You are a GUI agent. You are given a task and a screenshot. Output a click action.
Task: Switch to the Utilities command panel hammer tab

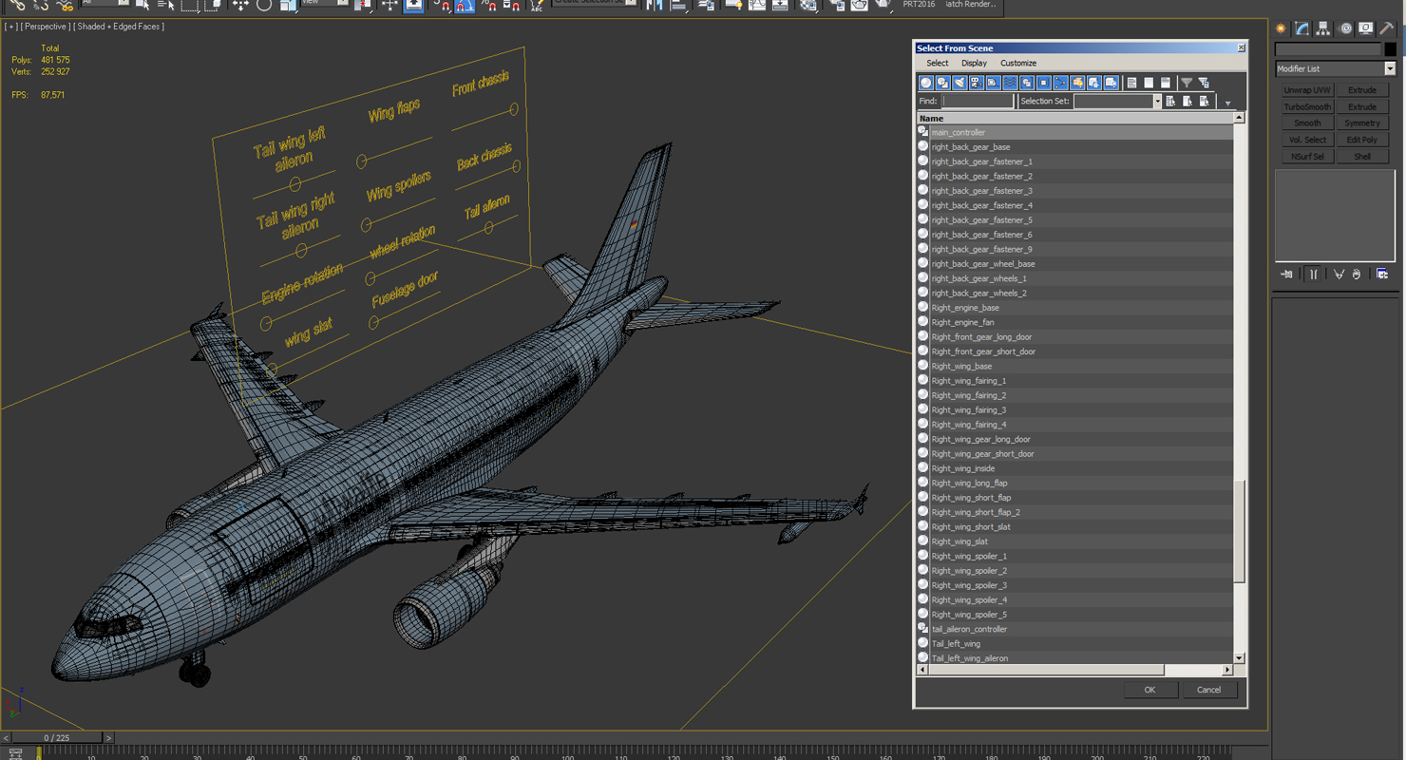point(1387,28)
